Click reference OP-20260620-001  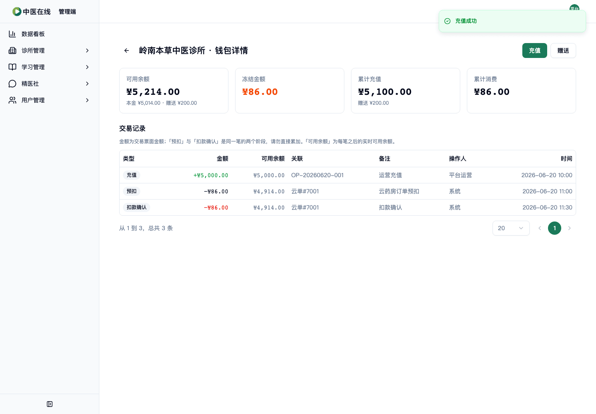(317, 175)
